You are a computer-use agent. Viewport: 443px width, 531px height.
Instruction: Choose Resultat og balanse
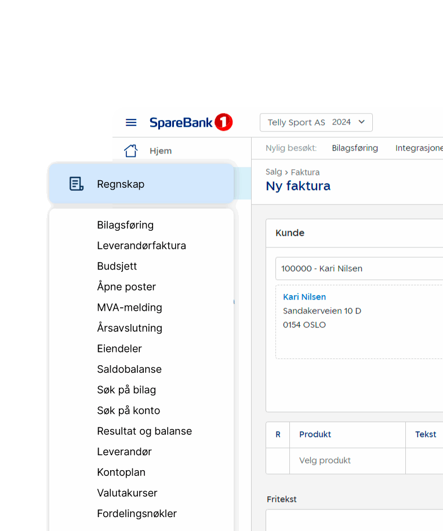click(144, 431)
